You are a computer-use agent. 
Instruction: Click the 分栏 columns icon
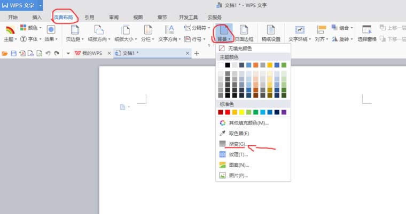point(148,30)
